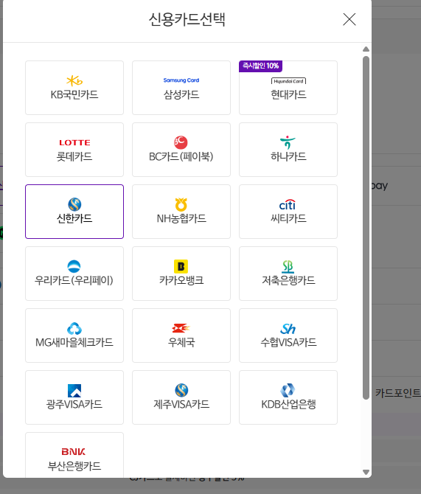
Task: Choose the 저축은행카드 option
Action: point(288,274)
